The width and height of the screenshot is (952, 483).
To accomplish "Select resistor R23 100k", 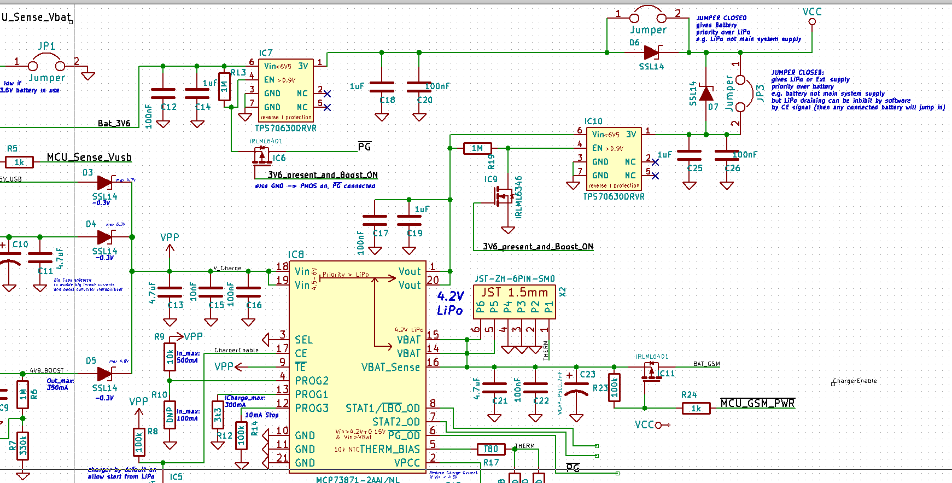I will [614, 387].
